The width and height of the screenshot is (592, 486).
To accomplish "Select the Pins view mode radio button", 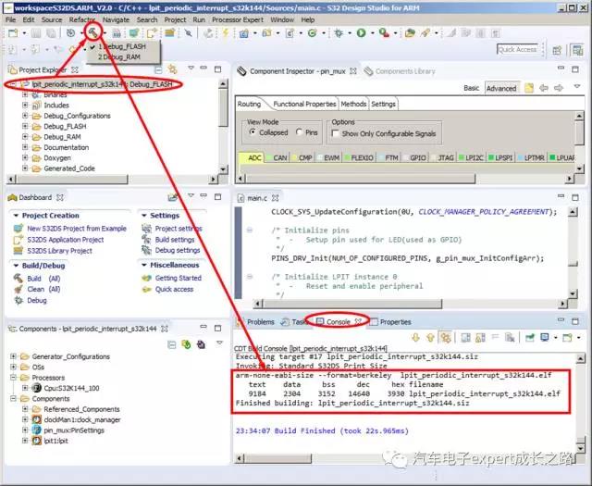I will click(x=299, y=132).
